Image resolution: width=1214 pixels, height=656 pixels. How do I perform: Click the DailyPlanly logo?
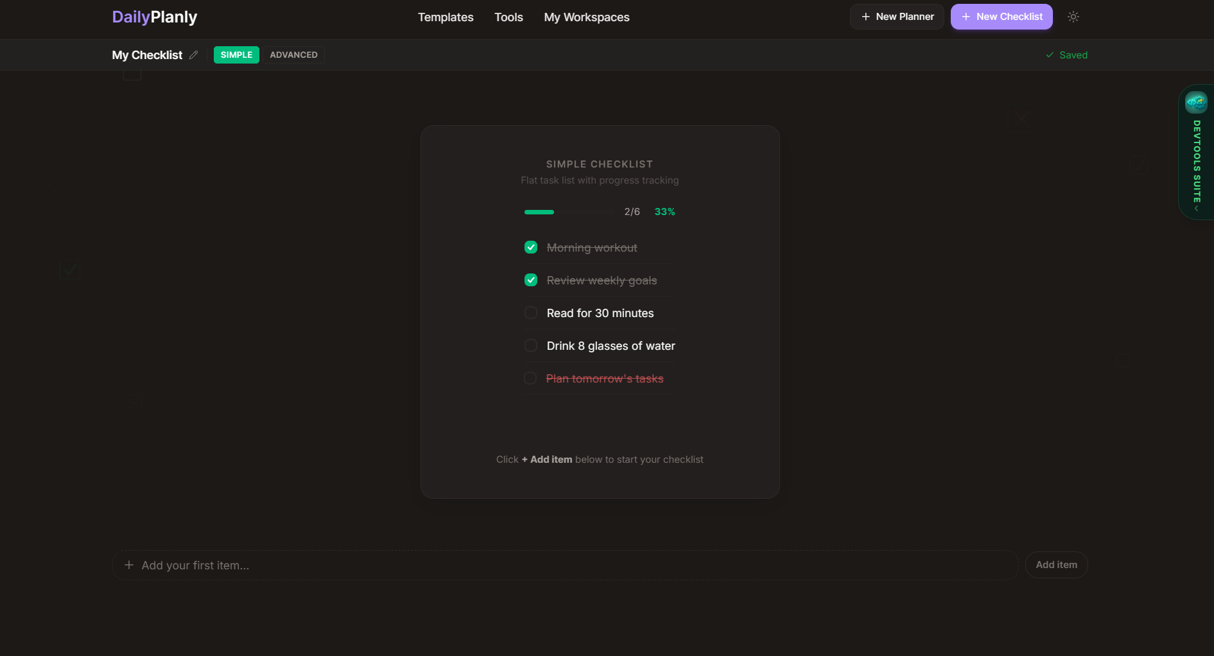click(154, 17)
